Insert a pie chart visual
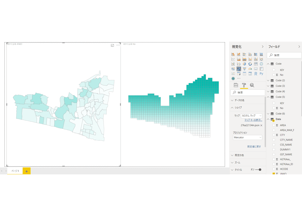Screen dimensions: 302x216 pyautogui.click(x=244, y=64)
